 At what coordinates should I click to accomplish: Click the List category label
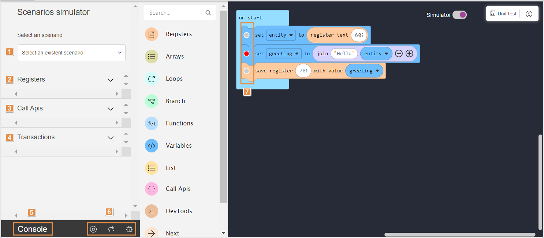(x=171, y=168)
